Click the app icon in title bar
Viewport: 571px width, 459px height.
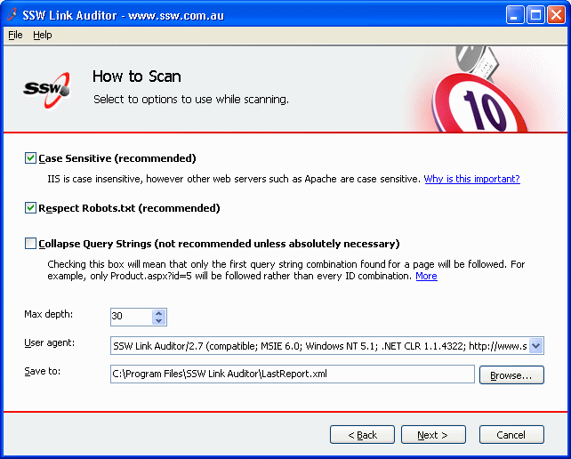point(13,15)
